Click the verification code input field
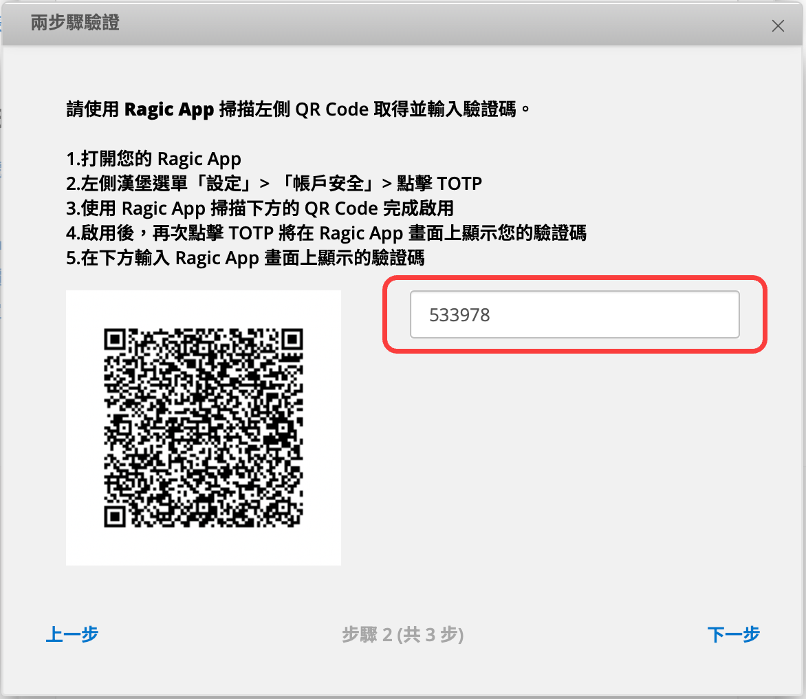The image size is (806, 699). 574,314
